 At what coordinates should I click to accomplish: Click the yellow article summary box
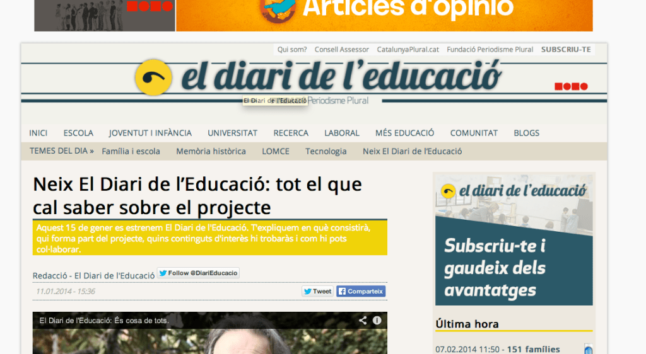(x=209, y=237)
